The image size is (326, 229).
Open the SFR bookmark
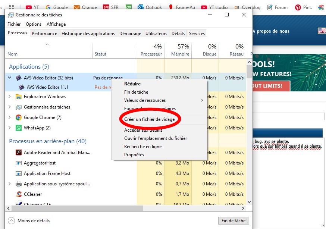(x=111, y=7)
